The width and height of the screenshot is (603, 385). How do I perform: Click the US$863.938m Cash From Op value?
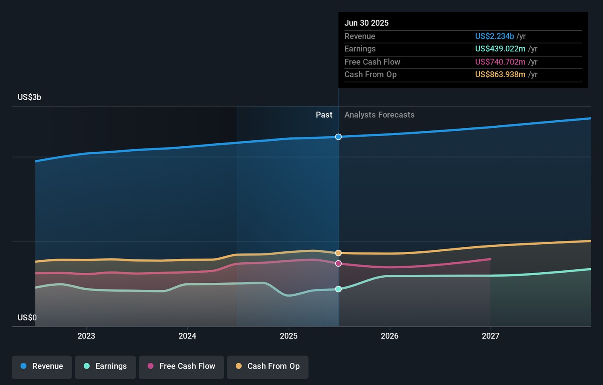(x=500, y=75)
